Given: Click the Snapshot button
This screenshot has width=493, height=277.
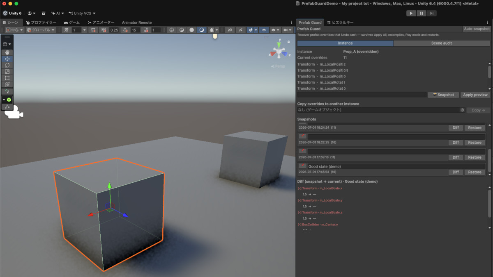Looking at the screenshot, I should click(x=443, y=95).
